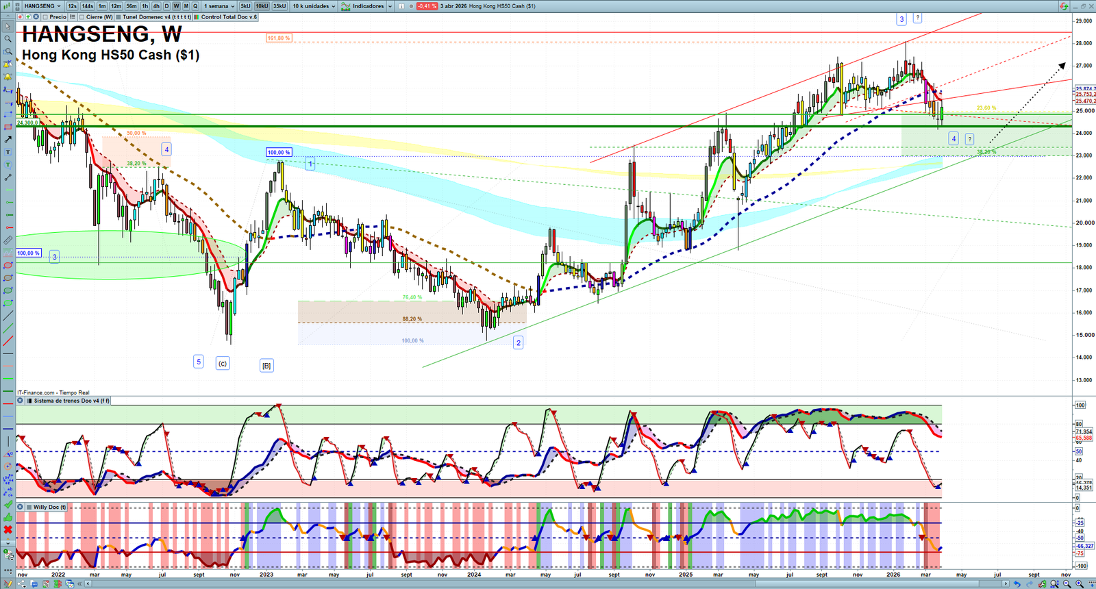Open the price settings list icon

point(73,17)
